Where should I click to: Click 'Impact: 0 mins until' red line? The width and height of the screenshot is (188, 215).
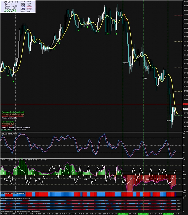pos(13,116)
